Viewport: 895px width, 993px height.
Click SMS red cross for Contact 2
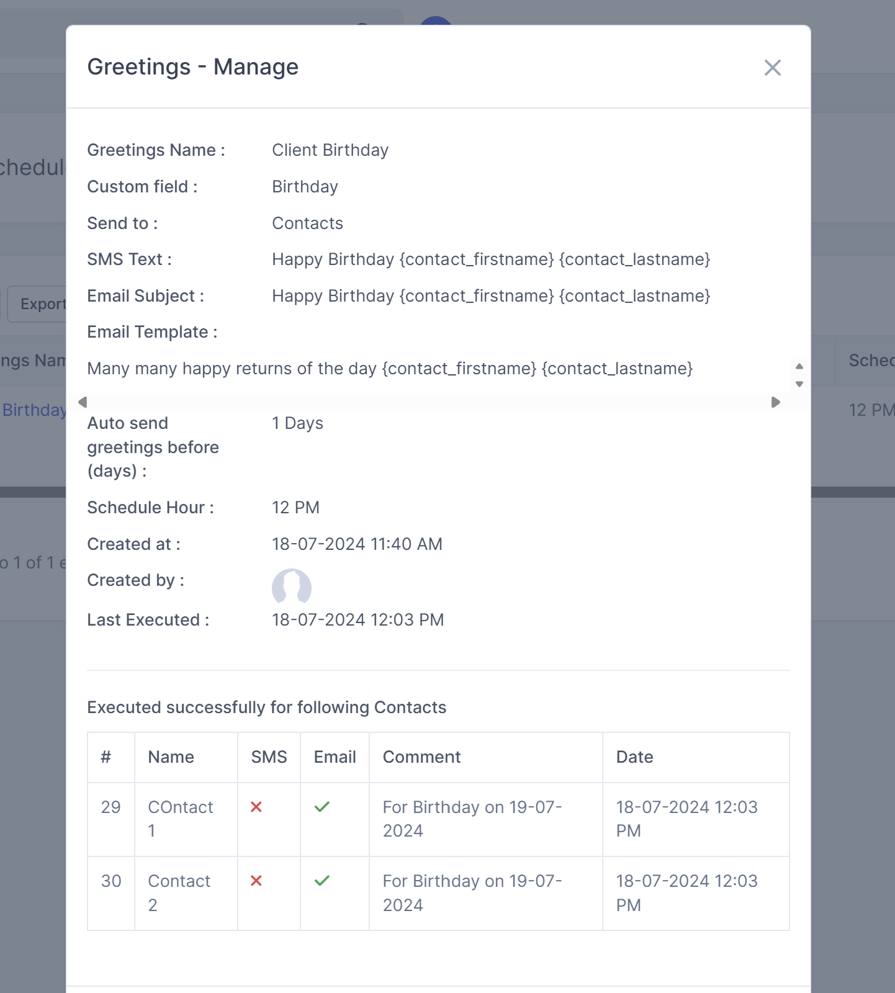point(256,881)
